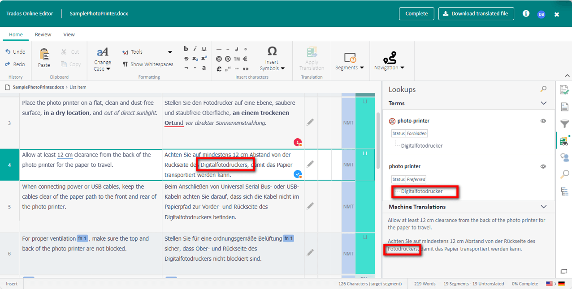Expand the Segments dropdown menu

[x=350, y=61]
